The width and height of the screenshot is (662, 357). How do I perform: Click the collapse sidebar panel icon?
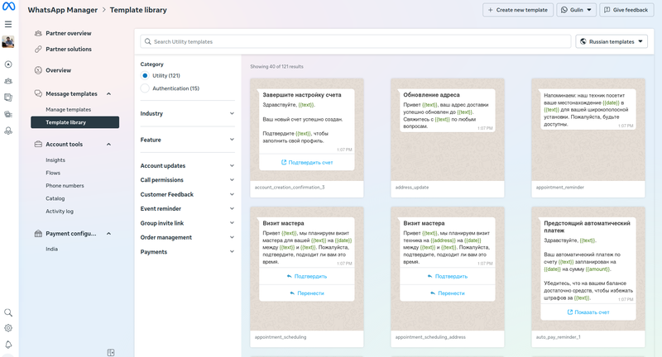click(x=111, y=352)
